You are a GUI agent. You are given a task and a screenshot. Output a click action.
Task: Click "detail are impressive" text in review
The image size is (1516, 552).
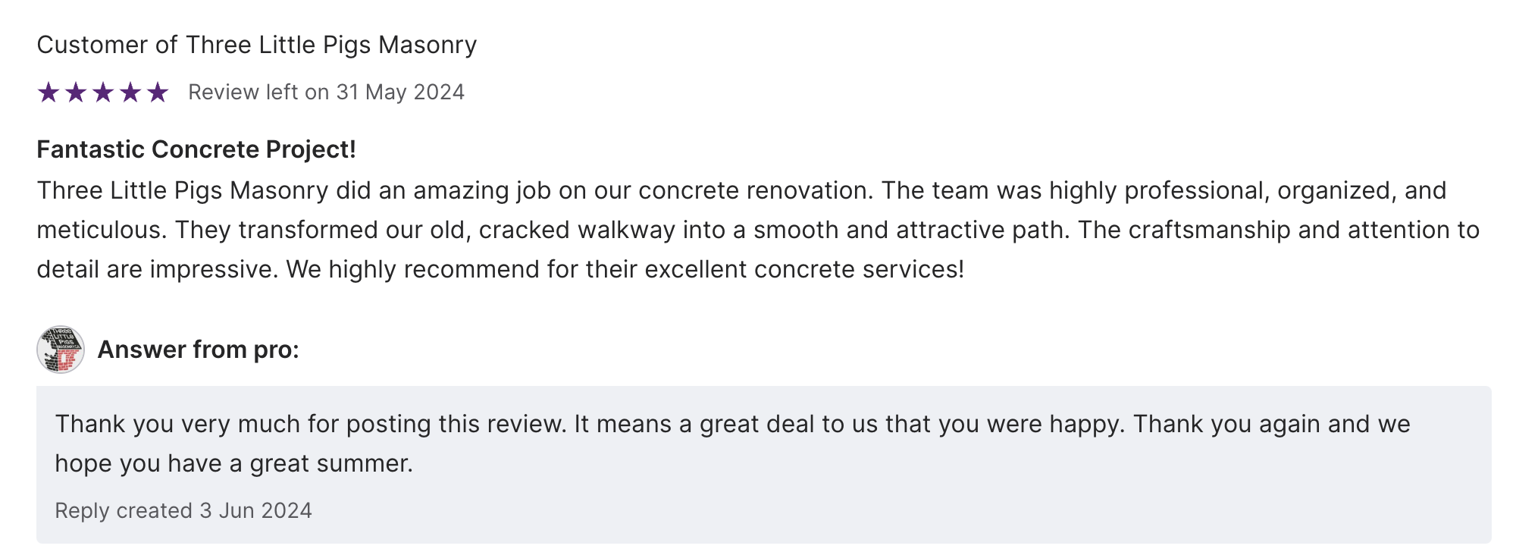[156, 269]
